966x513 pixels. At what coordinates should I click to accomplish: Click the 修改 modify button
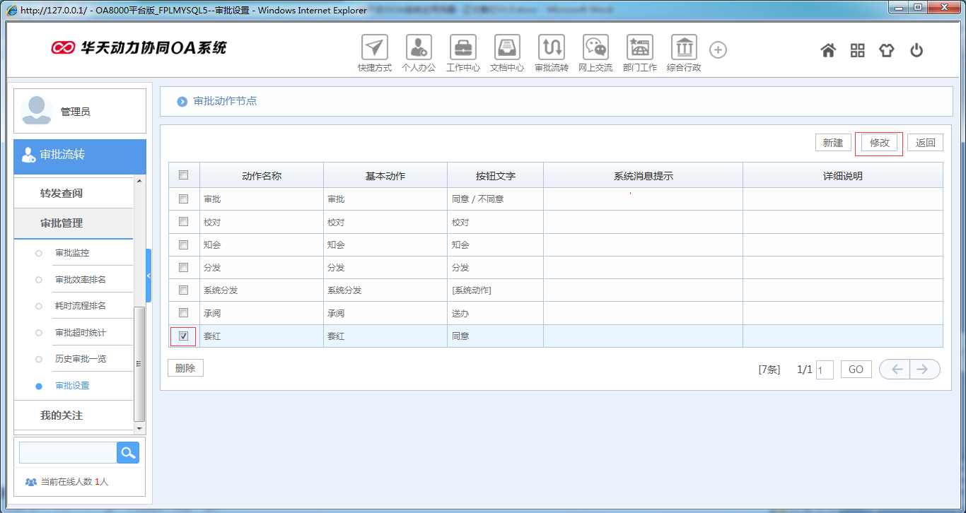[878, 142]
